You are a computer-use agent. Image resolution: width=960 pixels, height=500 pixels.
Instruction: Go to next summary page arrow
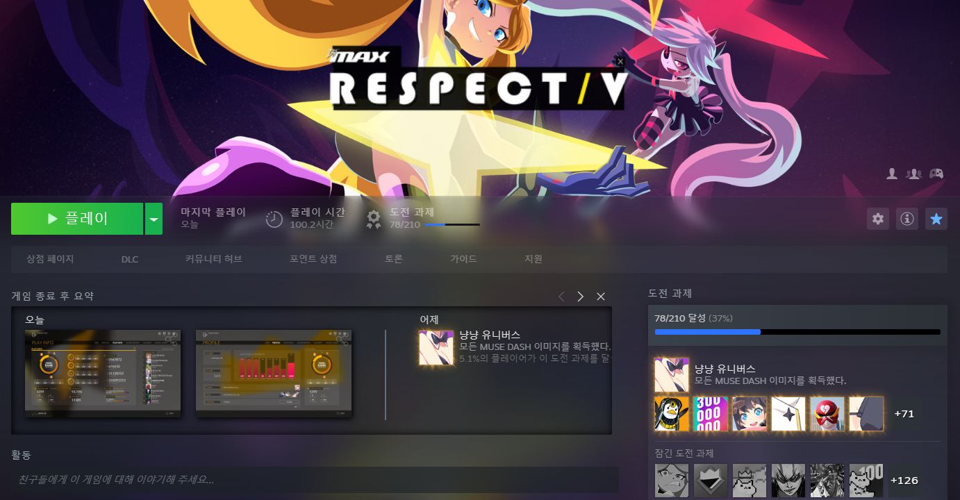click(x=581, y=297)
